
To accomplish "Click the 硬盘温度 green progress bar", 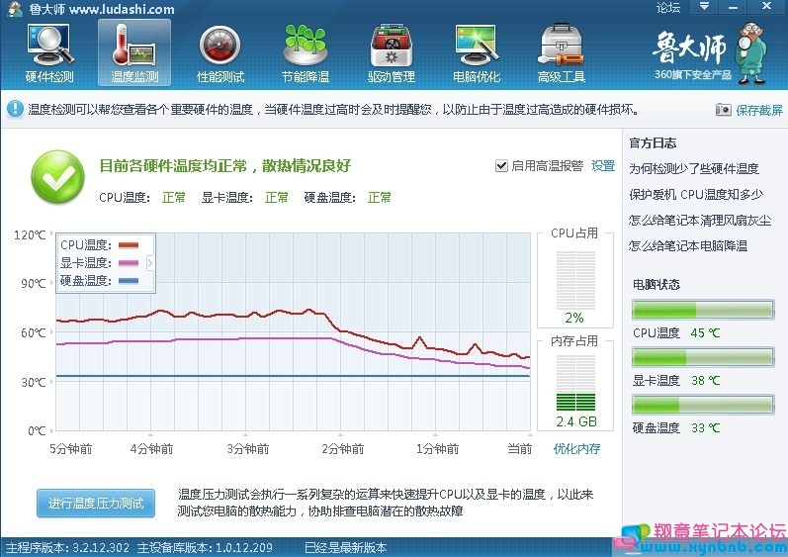I will point(703,405).
